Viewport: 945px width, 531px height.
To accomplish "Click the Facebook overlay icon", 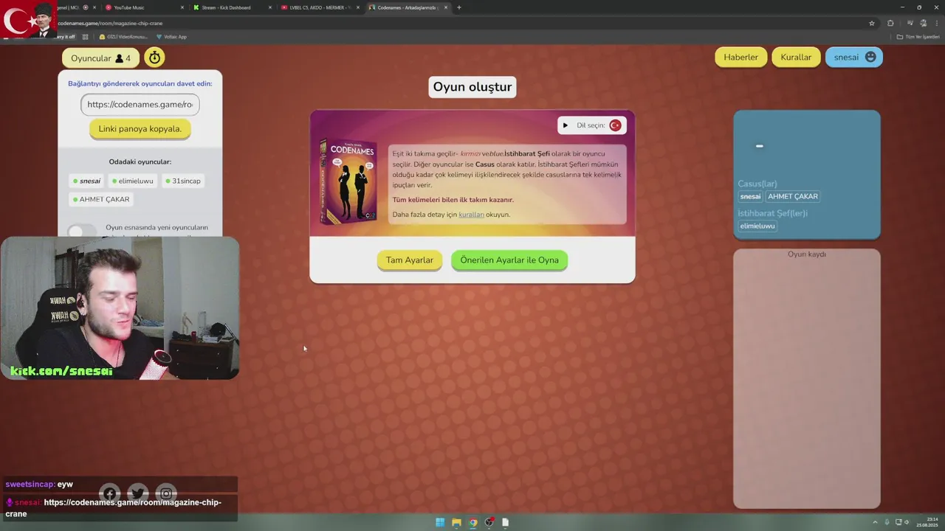I will tap(109, 494).
